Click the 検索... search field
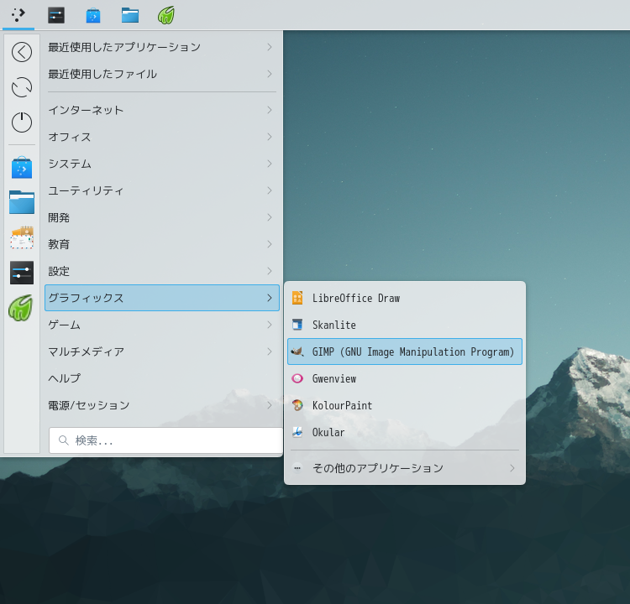 [x=165, y=440]
